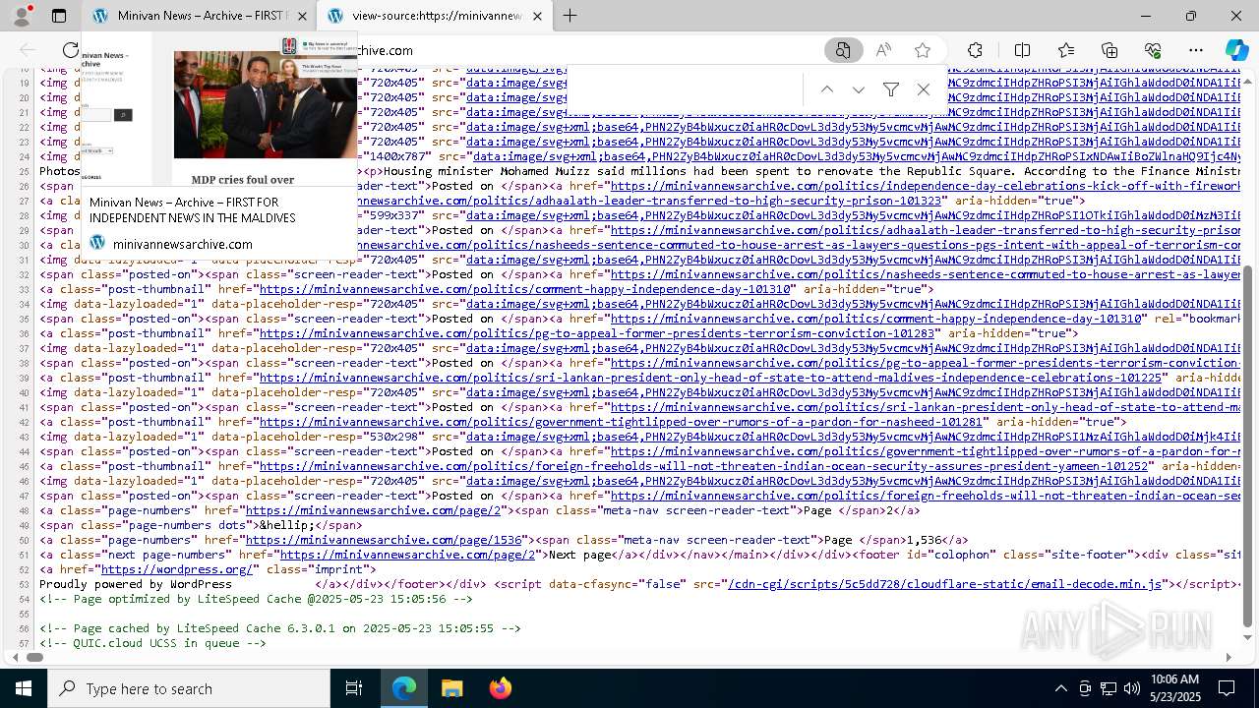Screen dimensions: 1259x708
Task: Close the Minivan News Archive tab
Action: (302, 16)
